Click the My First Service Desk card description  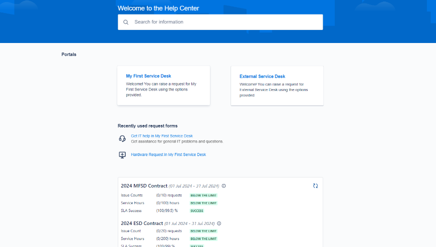click(161, 89)
